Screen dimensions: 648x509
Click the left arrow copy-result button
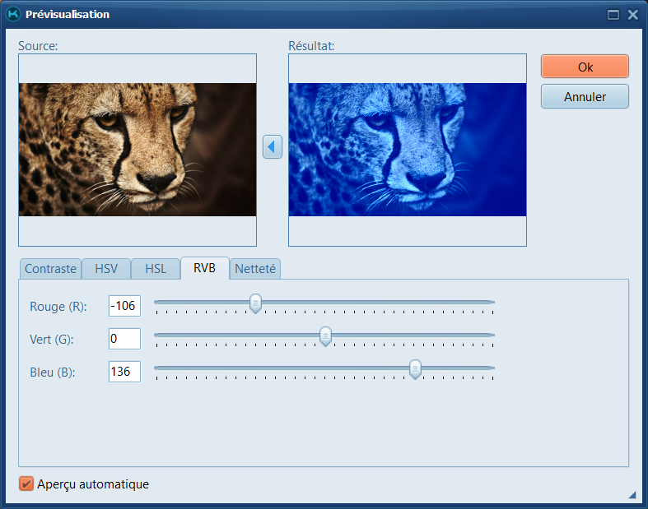point(273,147)
